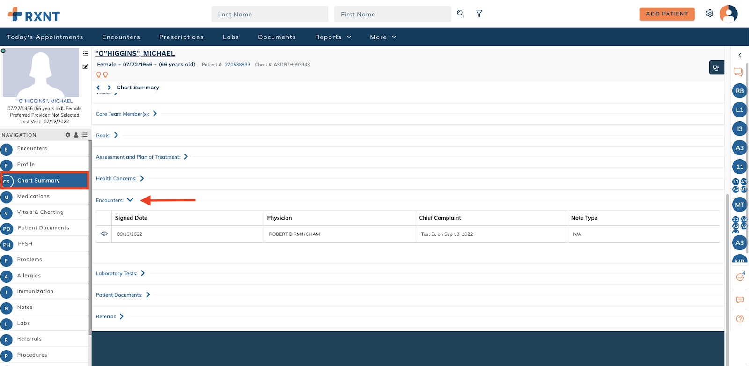Open the patient filter funnel icon

[479, 14]
